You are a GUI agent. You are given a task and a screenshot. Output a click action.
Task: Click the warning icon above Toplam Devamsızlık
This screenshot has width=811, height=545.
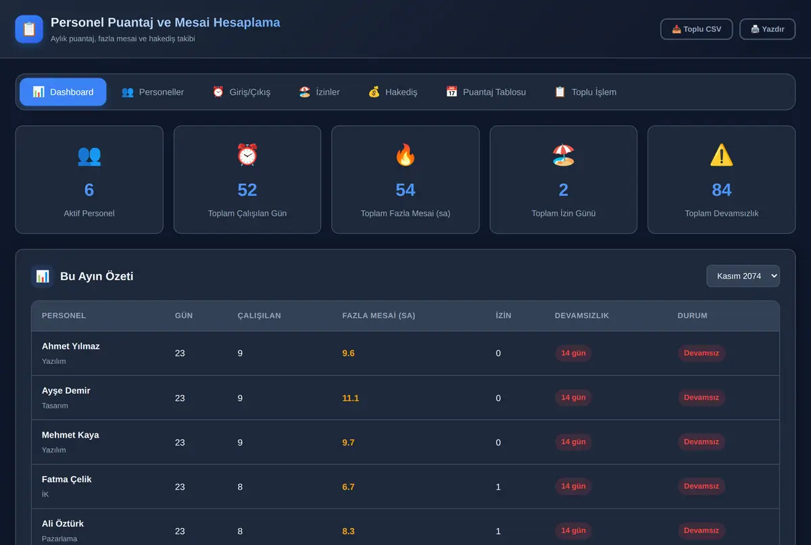pyautogui.click(x=722, y=156)
